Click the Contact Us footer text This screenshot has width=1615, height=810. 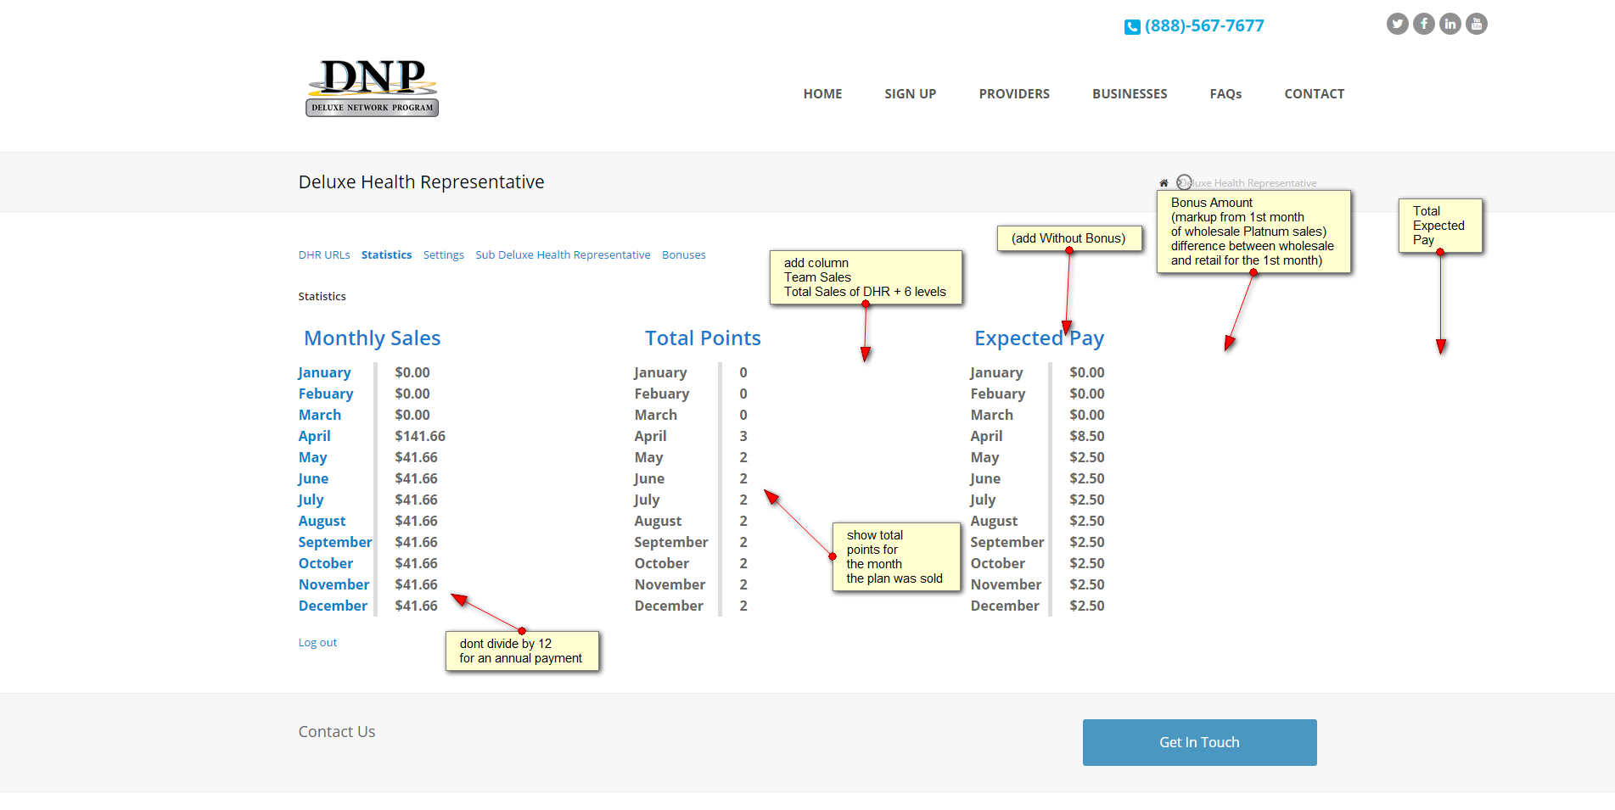pos(337,732)
